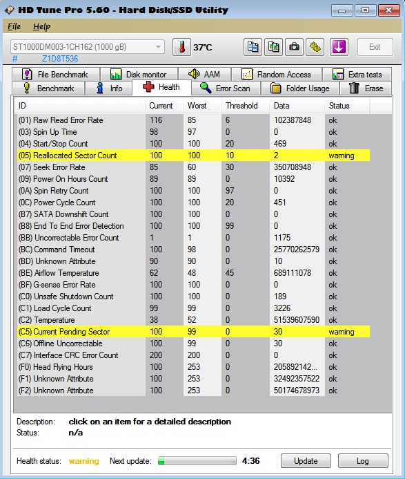Select the Power Cycle Count row
Viewport: 405px width, 479px height.
point(193,203)
